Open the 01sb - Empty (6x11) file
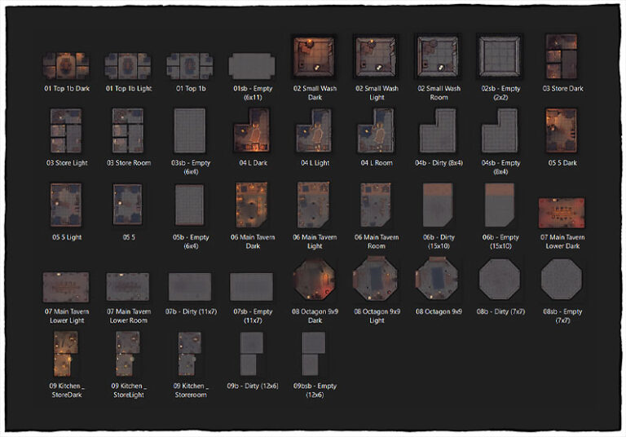 252,65
